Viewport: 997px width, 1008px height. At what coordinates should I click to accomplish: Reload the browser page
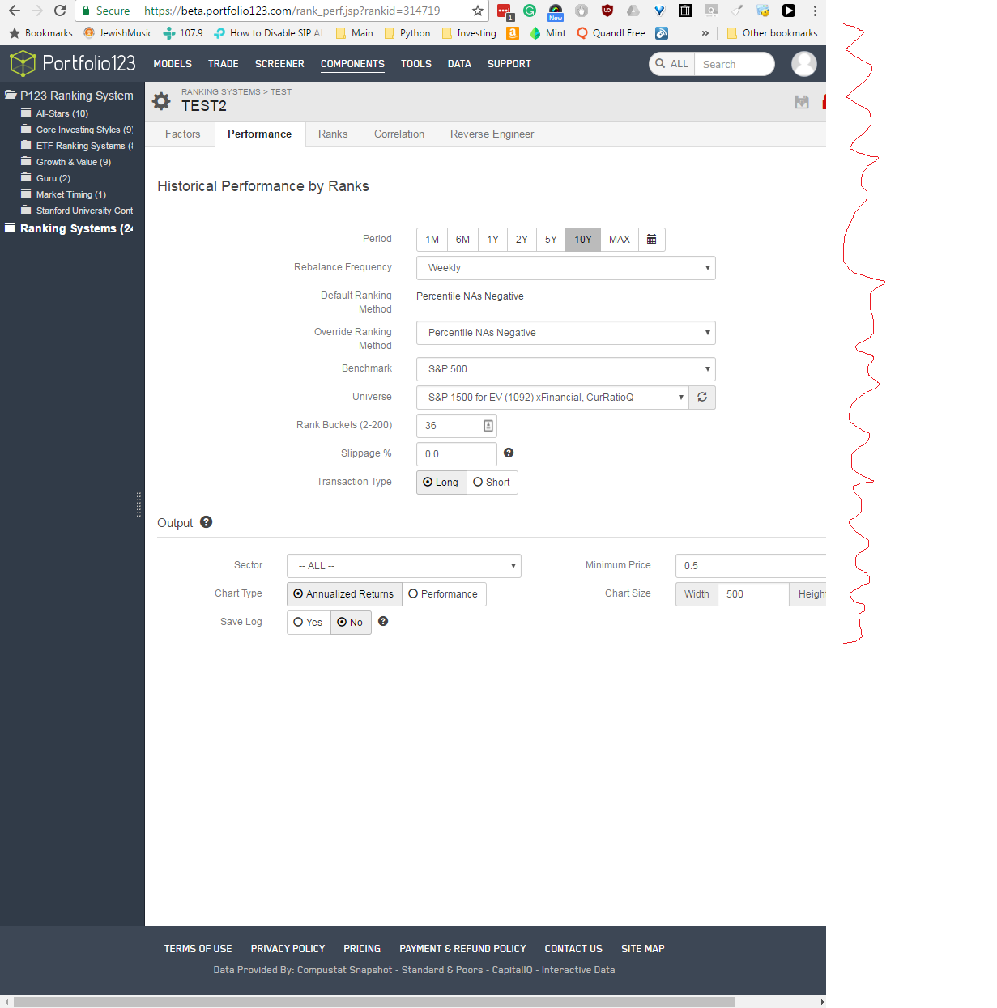60,11
